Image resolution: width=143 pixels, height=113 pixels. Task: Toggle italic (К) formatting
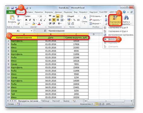30,20
